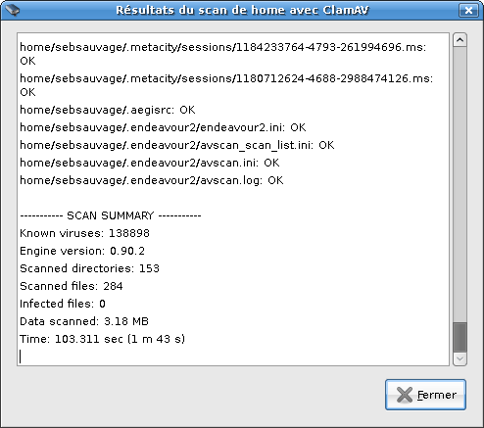Click the window title bar text

(242, 10)
